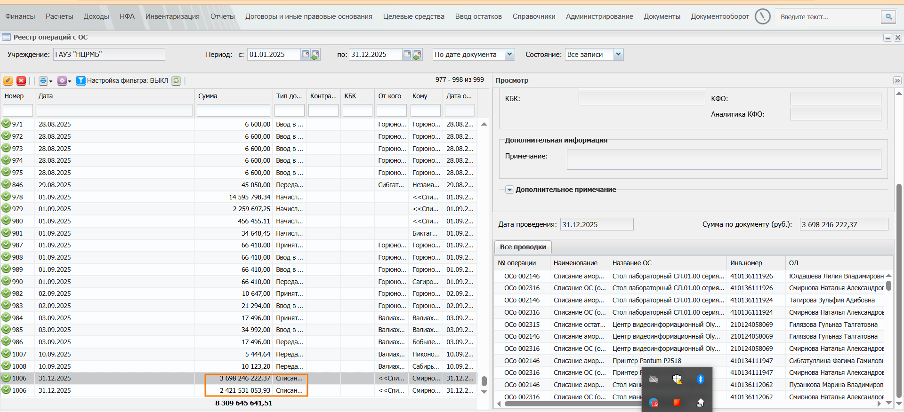Click the red delete record icon

coord(21,80)
